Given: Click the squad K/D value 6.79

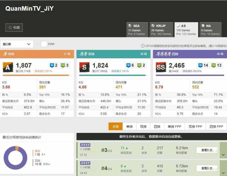Looking at the screenshot, I should click(159, 87).
